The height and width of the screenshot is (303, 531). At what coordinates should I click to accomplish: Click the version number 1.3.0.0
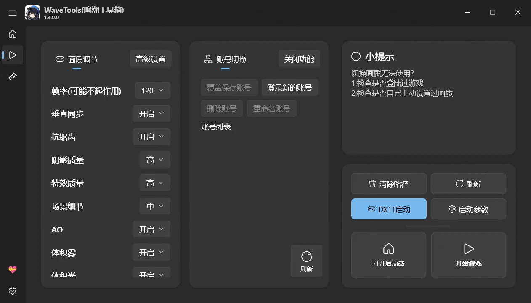tap(51, 18)
